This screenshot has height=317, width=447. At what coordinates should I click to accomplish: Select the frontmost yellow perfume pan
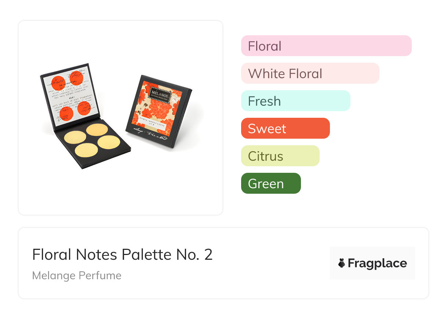[x=86, y=150]
